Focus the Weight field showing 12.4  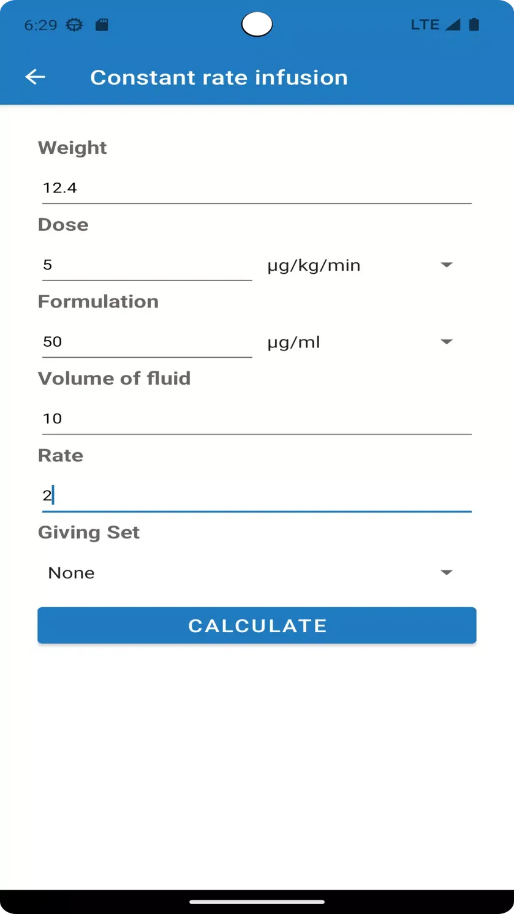click(x=257, y=188)
